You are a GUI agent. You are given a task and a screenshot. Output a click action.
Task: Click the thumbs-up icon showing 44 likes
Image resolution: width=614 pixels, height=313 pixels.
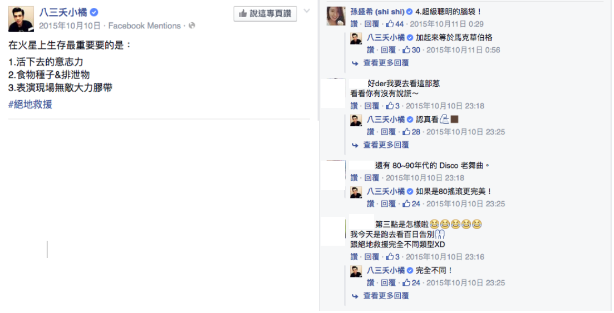click(390, 24)
